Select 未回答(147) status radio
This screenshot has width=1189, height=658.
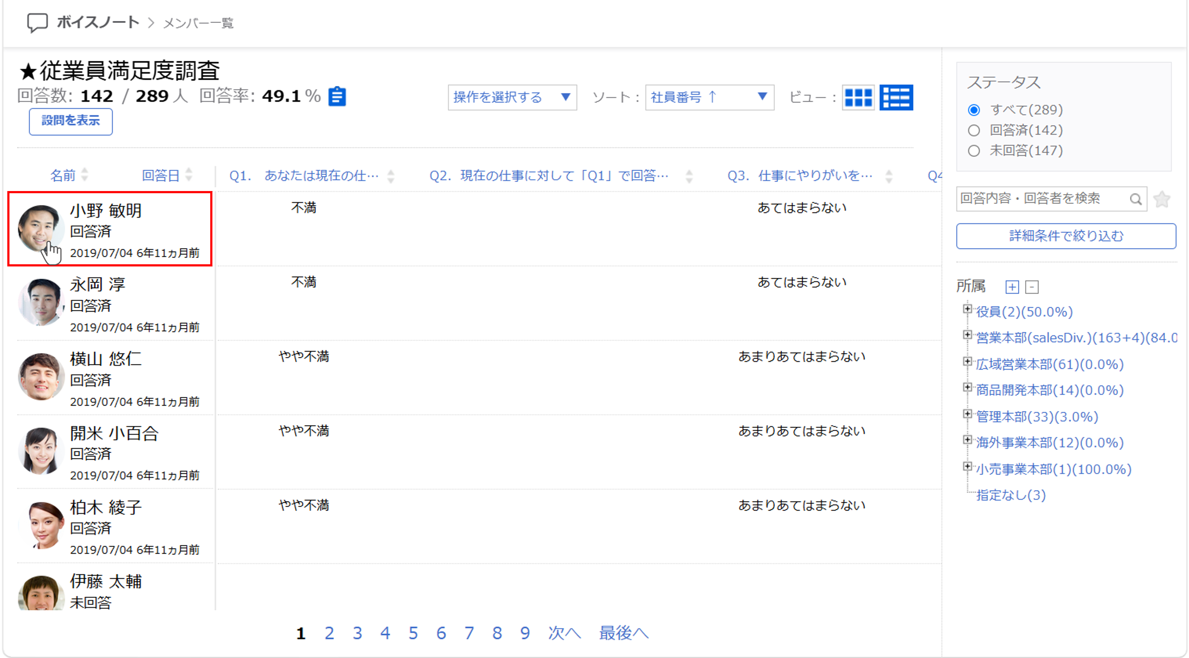[973, 151]
